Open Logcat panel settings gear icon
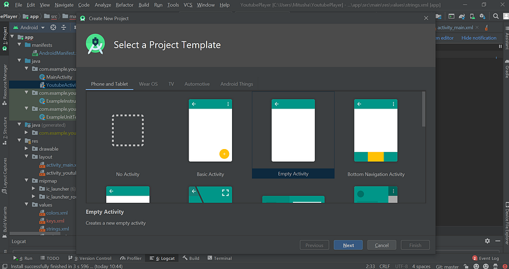Image resolution: width=509 pixels, height=269 pixels. click(x=487, y=241)
